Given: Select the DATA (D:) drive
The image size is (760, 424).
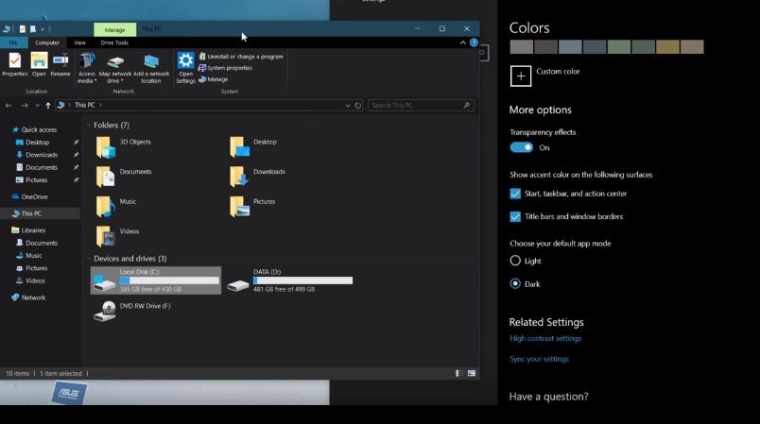Looking at the screenshot, I should [x=290, y=280].
